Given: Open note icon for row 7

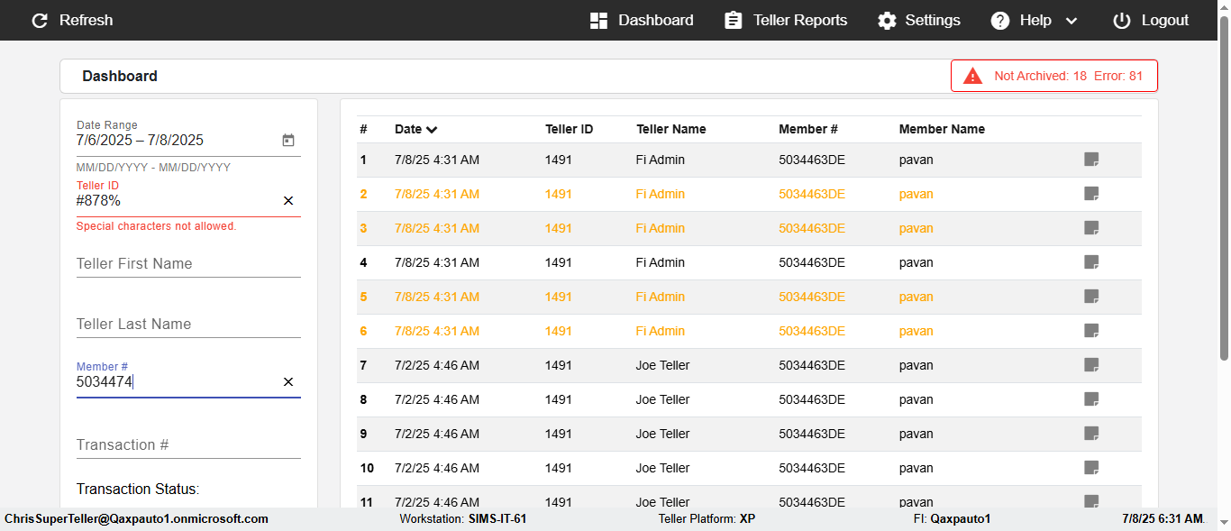Looking at the screenshot, I should 1091,365.
